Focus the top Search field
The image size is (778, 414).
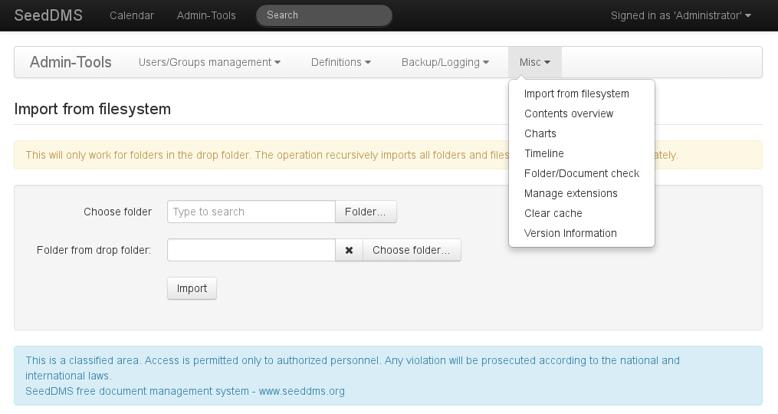tap(324, 15)
